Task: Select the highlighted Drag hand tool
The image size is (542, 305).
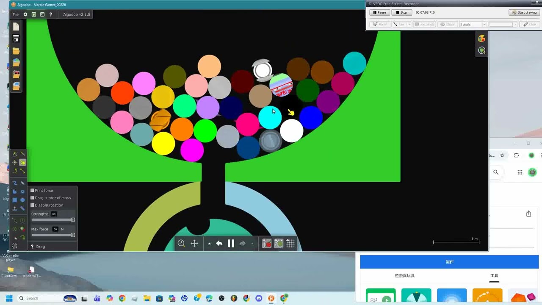Action: pyautogui.click(x=23, y=163)
